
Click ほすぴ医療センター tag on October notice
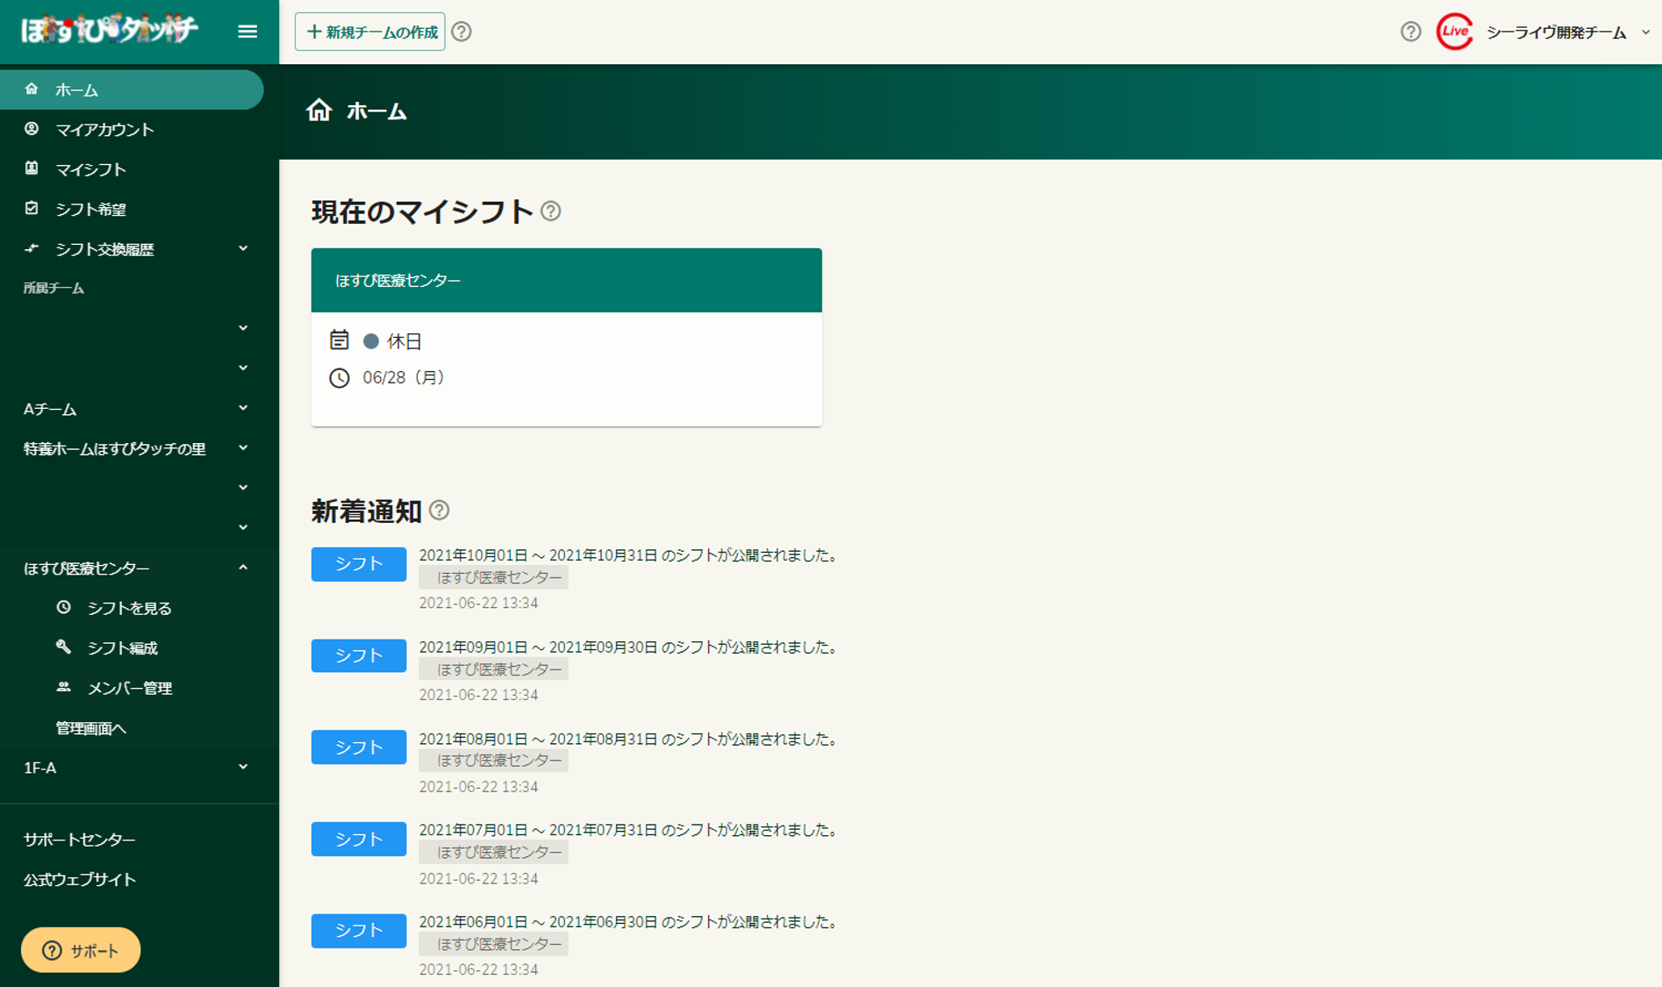click(493, 577)
